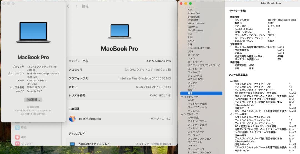Click the macOS Sequoia icon

[72, 119]
